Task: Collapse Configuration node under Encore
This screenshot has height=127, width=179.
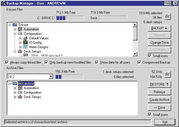Action: [15, 34]
